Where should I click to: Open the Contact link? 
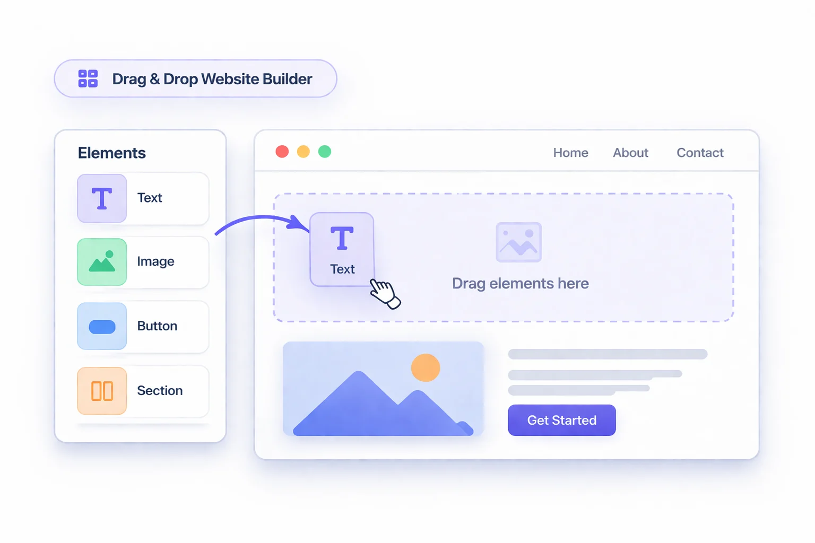click(x=699, y=153)
